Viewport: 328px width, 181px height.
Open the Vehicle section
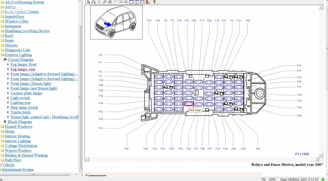[8, 165]
